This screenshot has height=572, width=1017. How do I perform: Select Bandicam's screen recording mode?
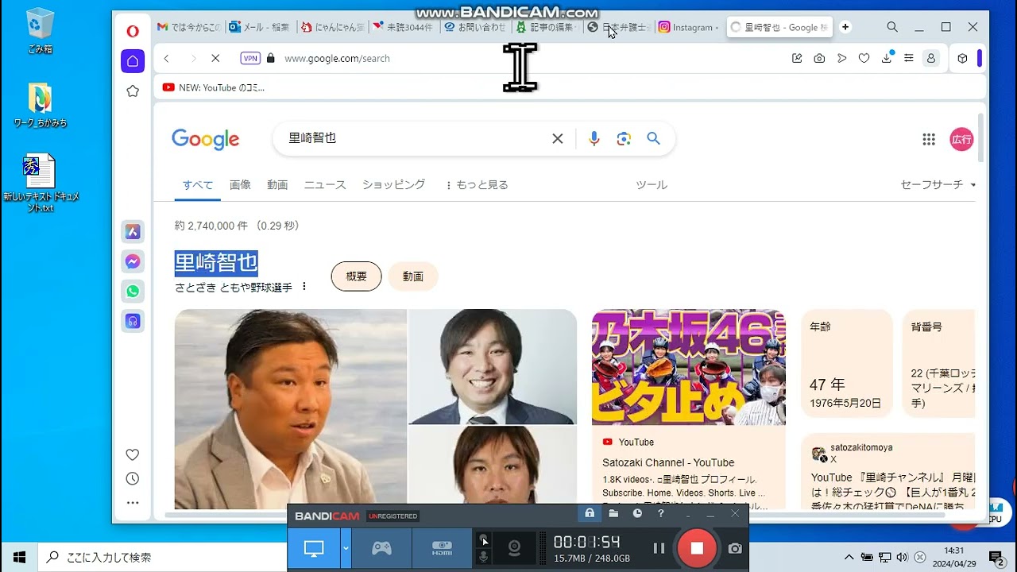point(313,547)
